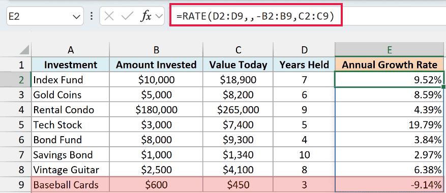Click the Cancel (X) formula icon
446x193 pixels.
[x=109, y=16]
